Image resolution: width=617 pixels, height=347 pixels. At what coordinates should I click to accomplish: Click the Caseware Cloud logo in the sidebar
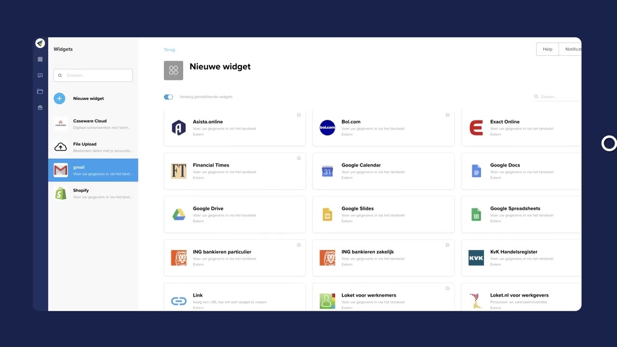61,124
